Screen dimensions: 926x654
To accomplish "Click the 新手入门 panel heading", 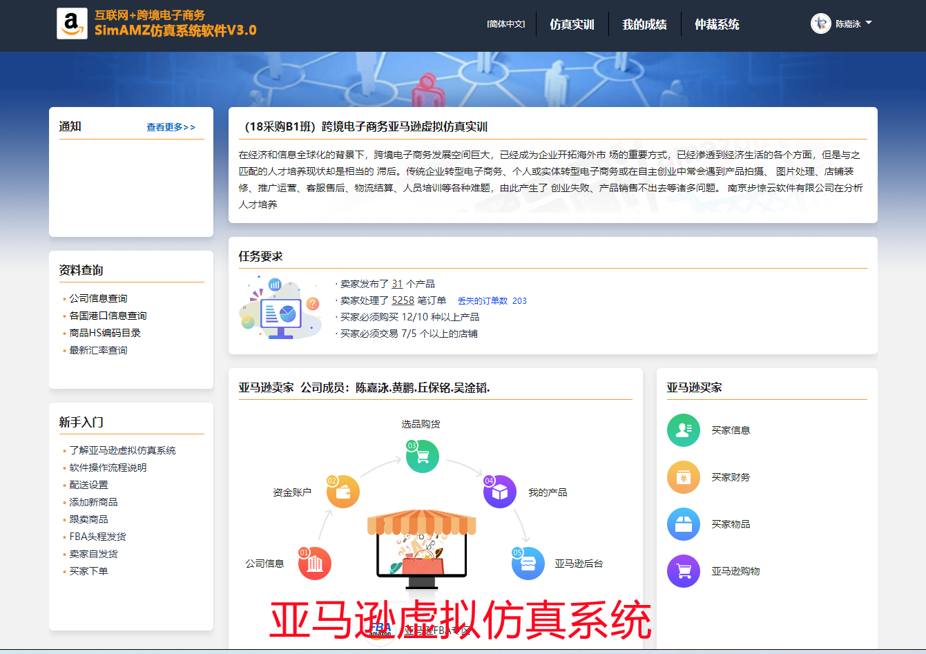I will point(81,422).
